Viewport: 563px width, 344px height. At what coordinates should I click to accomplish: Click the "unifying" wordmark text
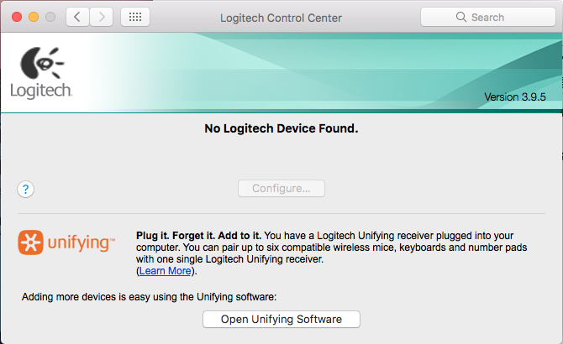tap(82, 243)
